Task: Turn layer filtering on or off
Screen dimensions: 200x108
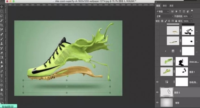Action: tap(192, 11)
